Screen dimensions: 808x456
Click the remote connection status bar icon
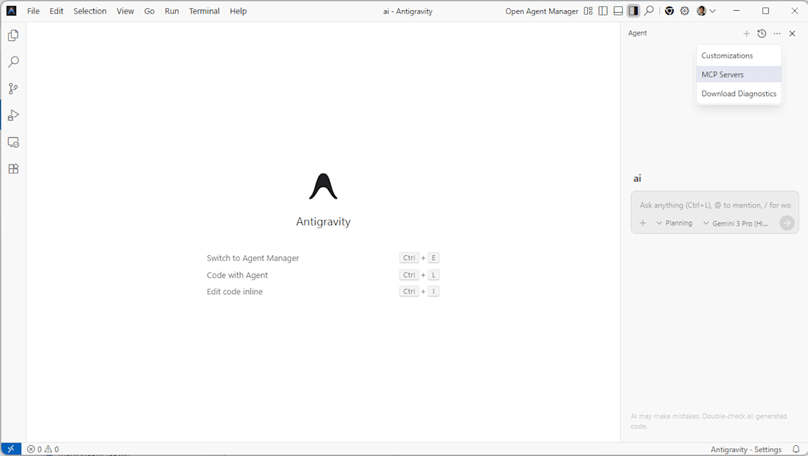(11, 449)
